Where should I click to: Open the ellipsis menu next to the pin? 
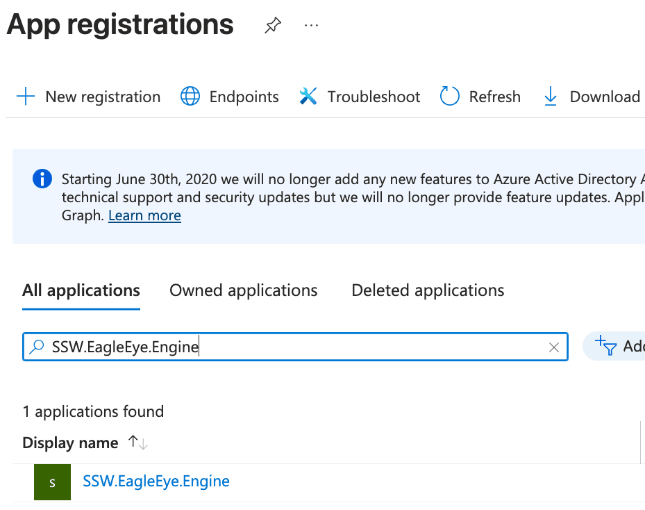pos(310,25)
